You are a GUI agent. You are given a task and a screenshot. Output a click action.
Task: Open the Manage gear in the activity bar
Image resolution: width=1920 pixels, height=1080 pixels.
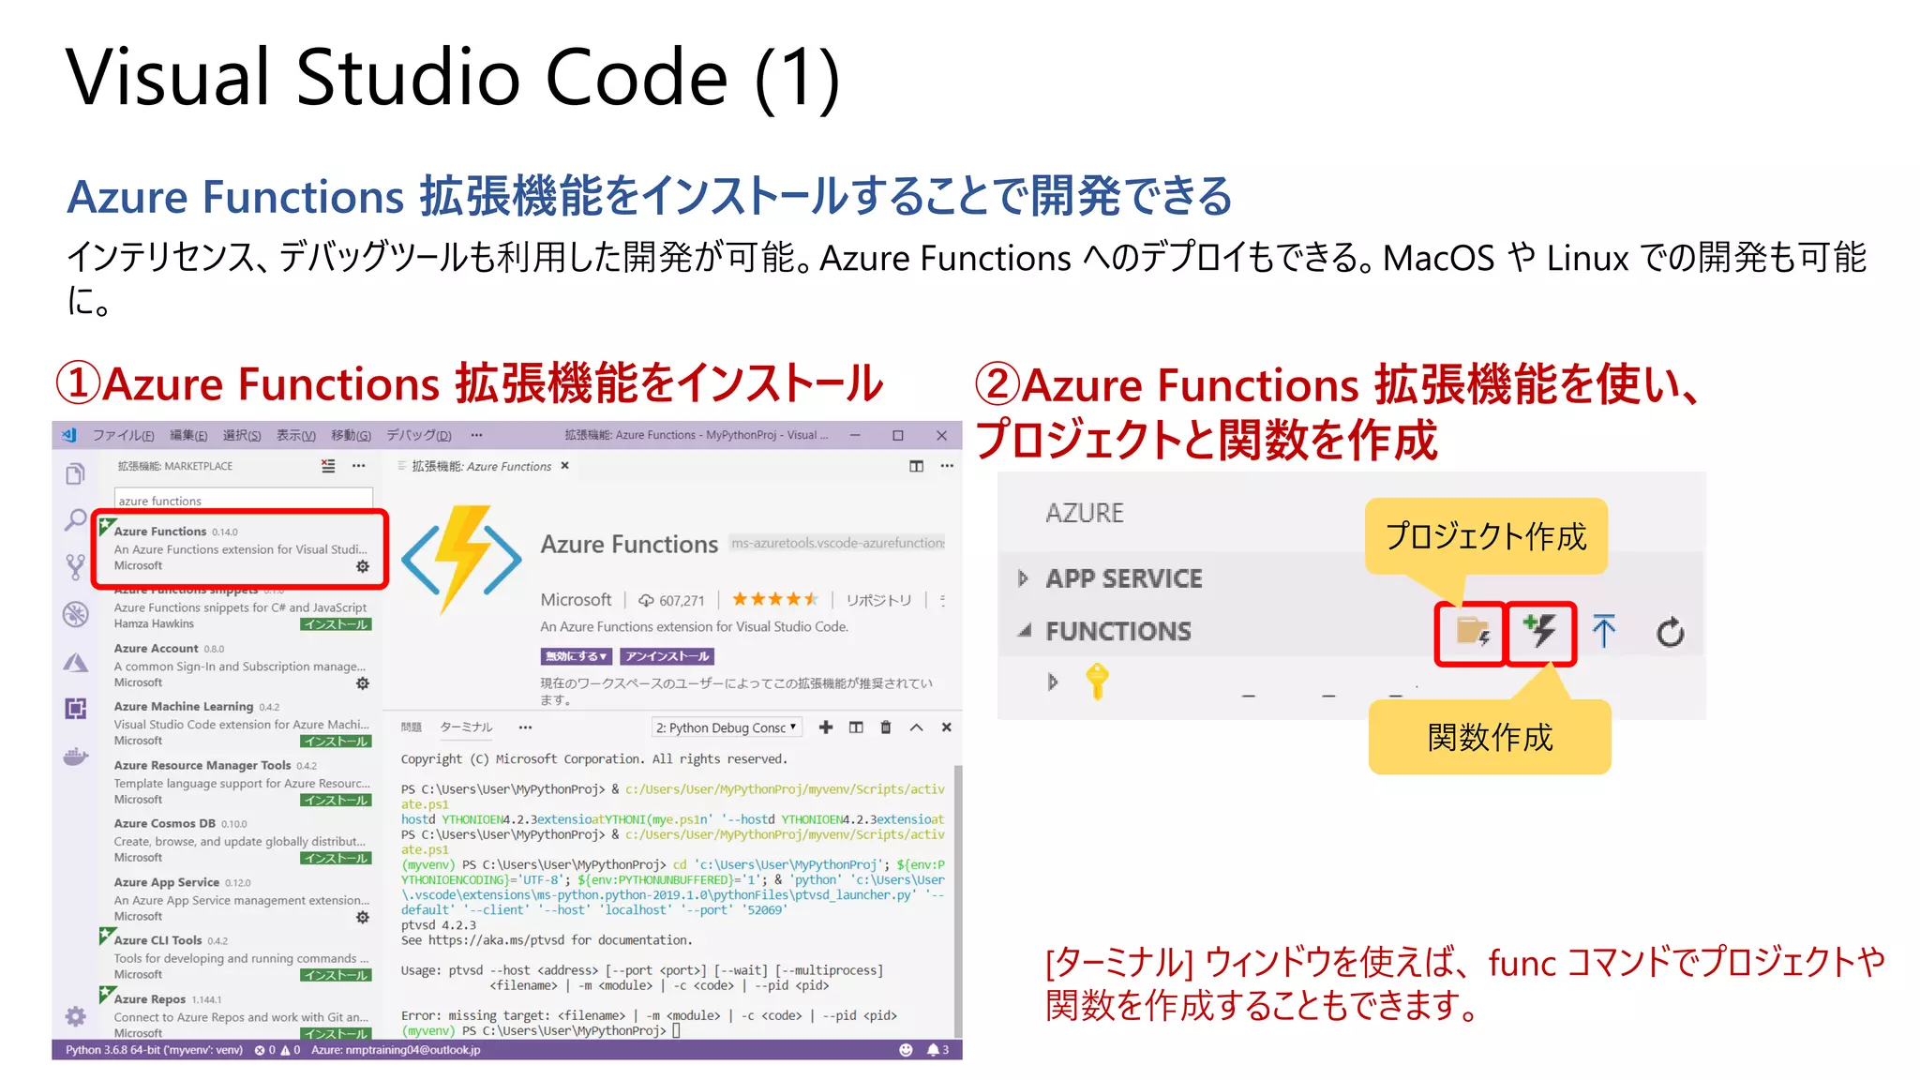coord(75,1016)
